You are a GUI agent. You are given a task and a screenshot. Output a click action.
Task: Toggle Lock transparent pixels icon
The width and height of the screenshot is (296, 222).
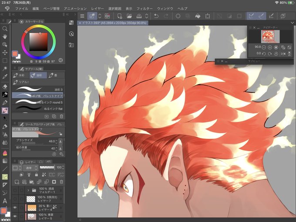[x=44, y=175]
